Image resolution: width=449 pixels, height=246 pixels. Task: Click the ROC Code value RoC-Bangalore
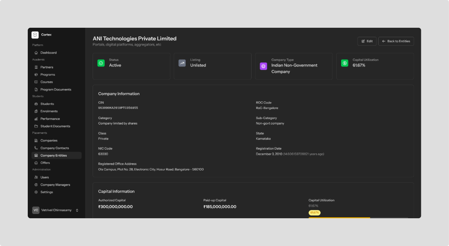[x=267, y=108]
